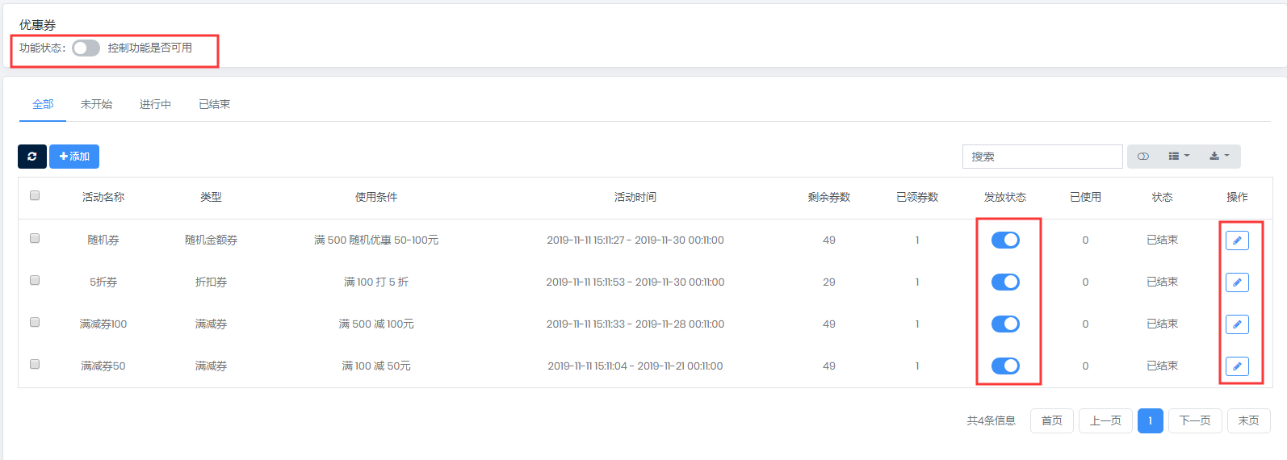1287x460 pixels.
Task: Go to 上一页 in pagination
Action: click(x=1105, y=421)
